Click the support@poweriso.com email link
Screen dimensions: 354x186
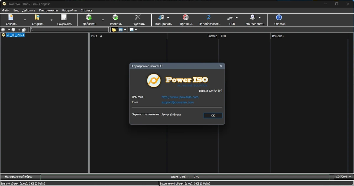click(x=178, y=102)
